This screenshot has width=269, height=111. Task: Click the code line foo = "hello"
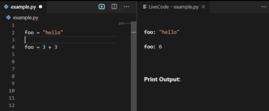pos(44,32)
